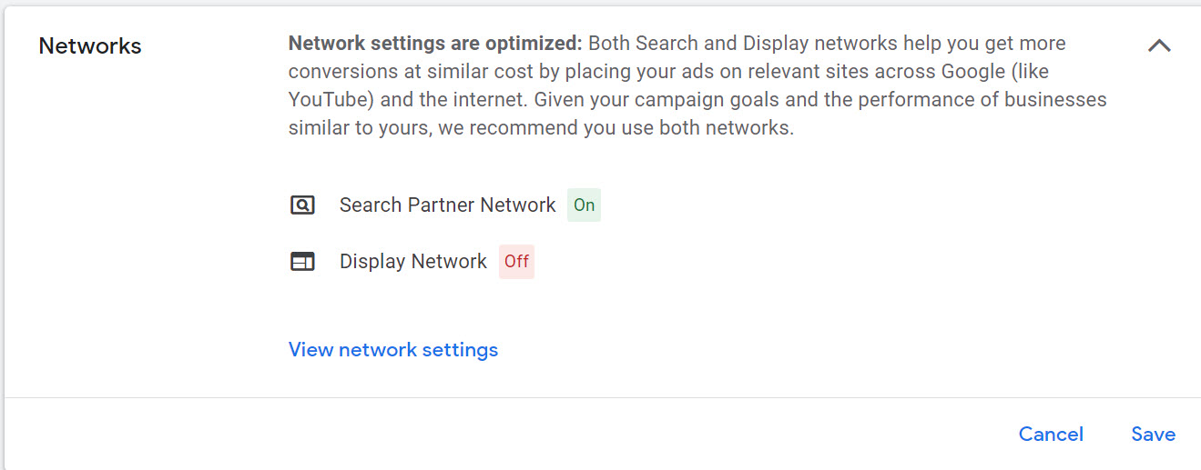The height and width of the screenshot is (470, 1201).
Task: Click the red Off status badge
Action: [516, 262]
